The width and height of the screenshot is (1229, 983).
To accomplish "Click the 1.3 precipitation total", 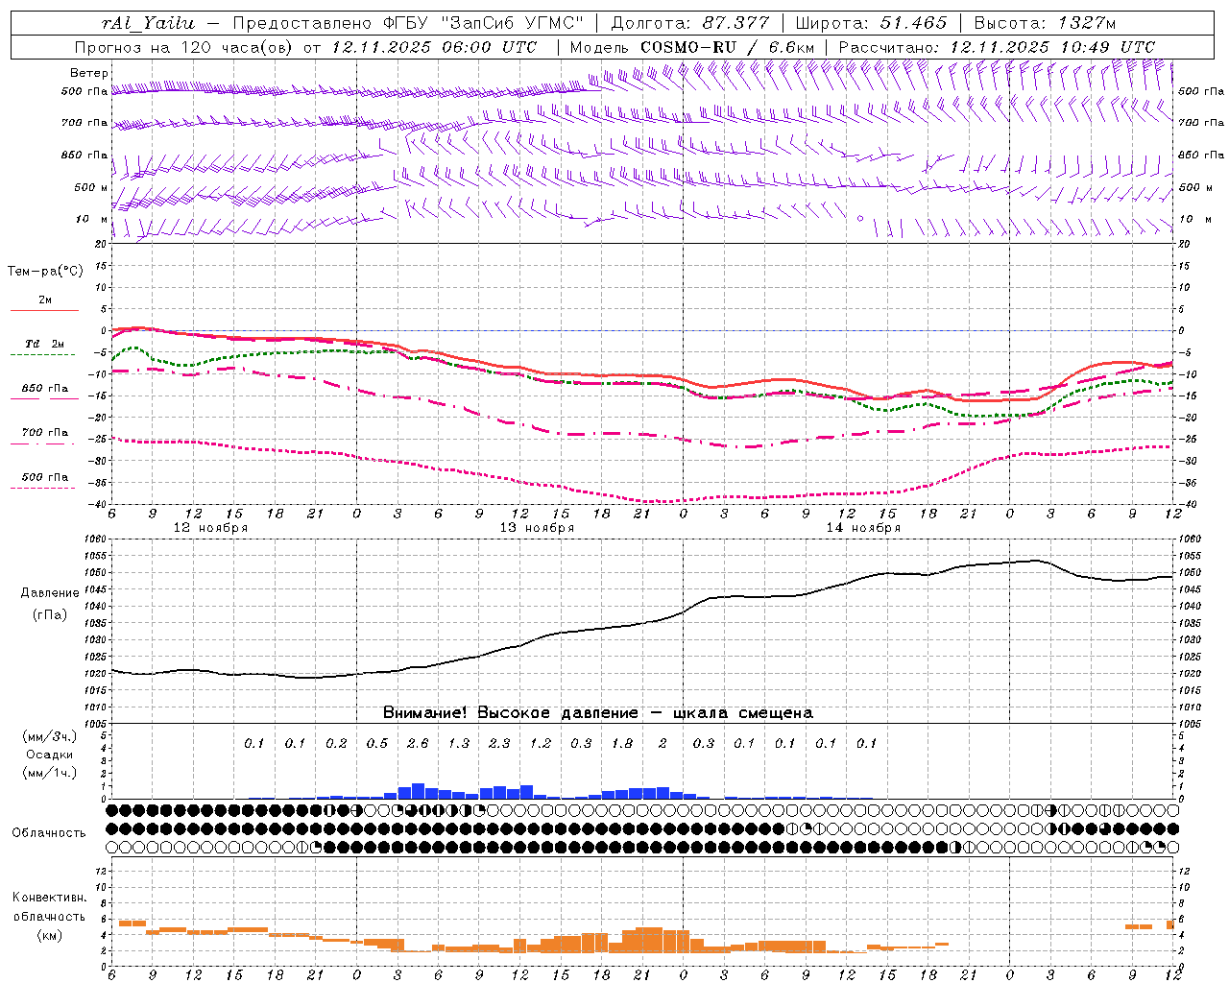I will pos(459,743).
